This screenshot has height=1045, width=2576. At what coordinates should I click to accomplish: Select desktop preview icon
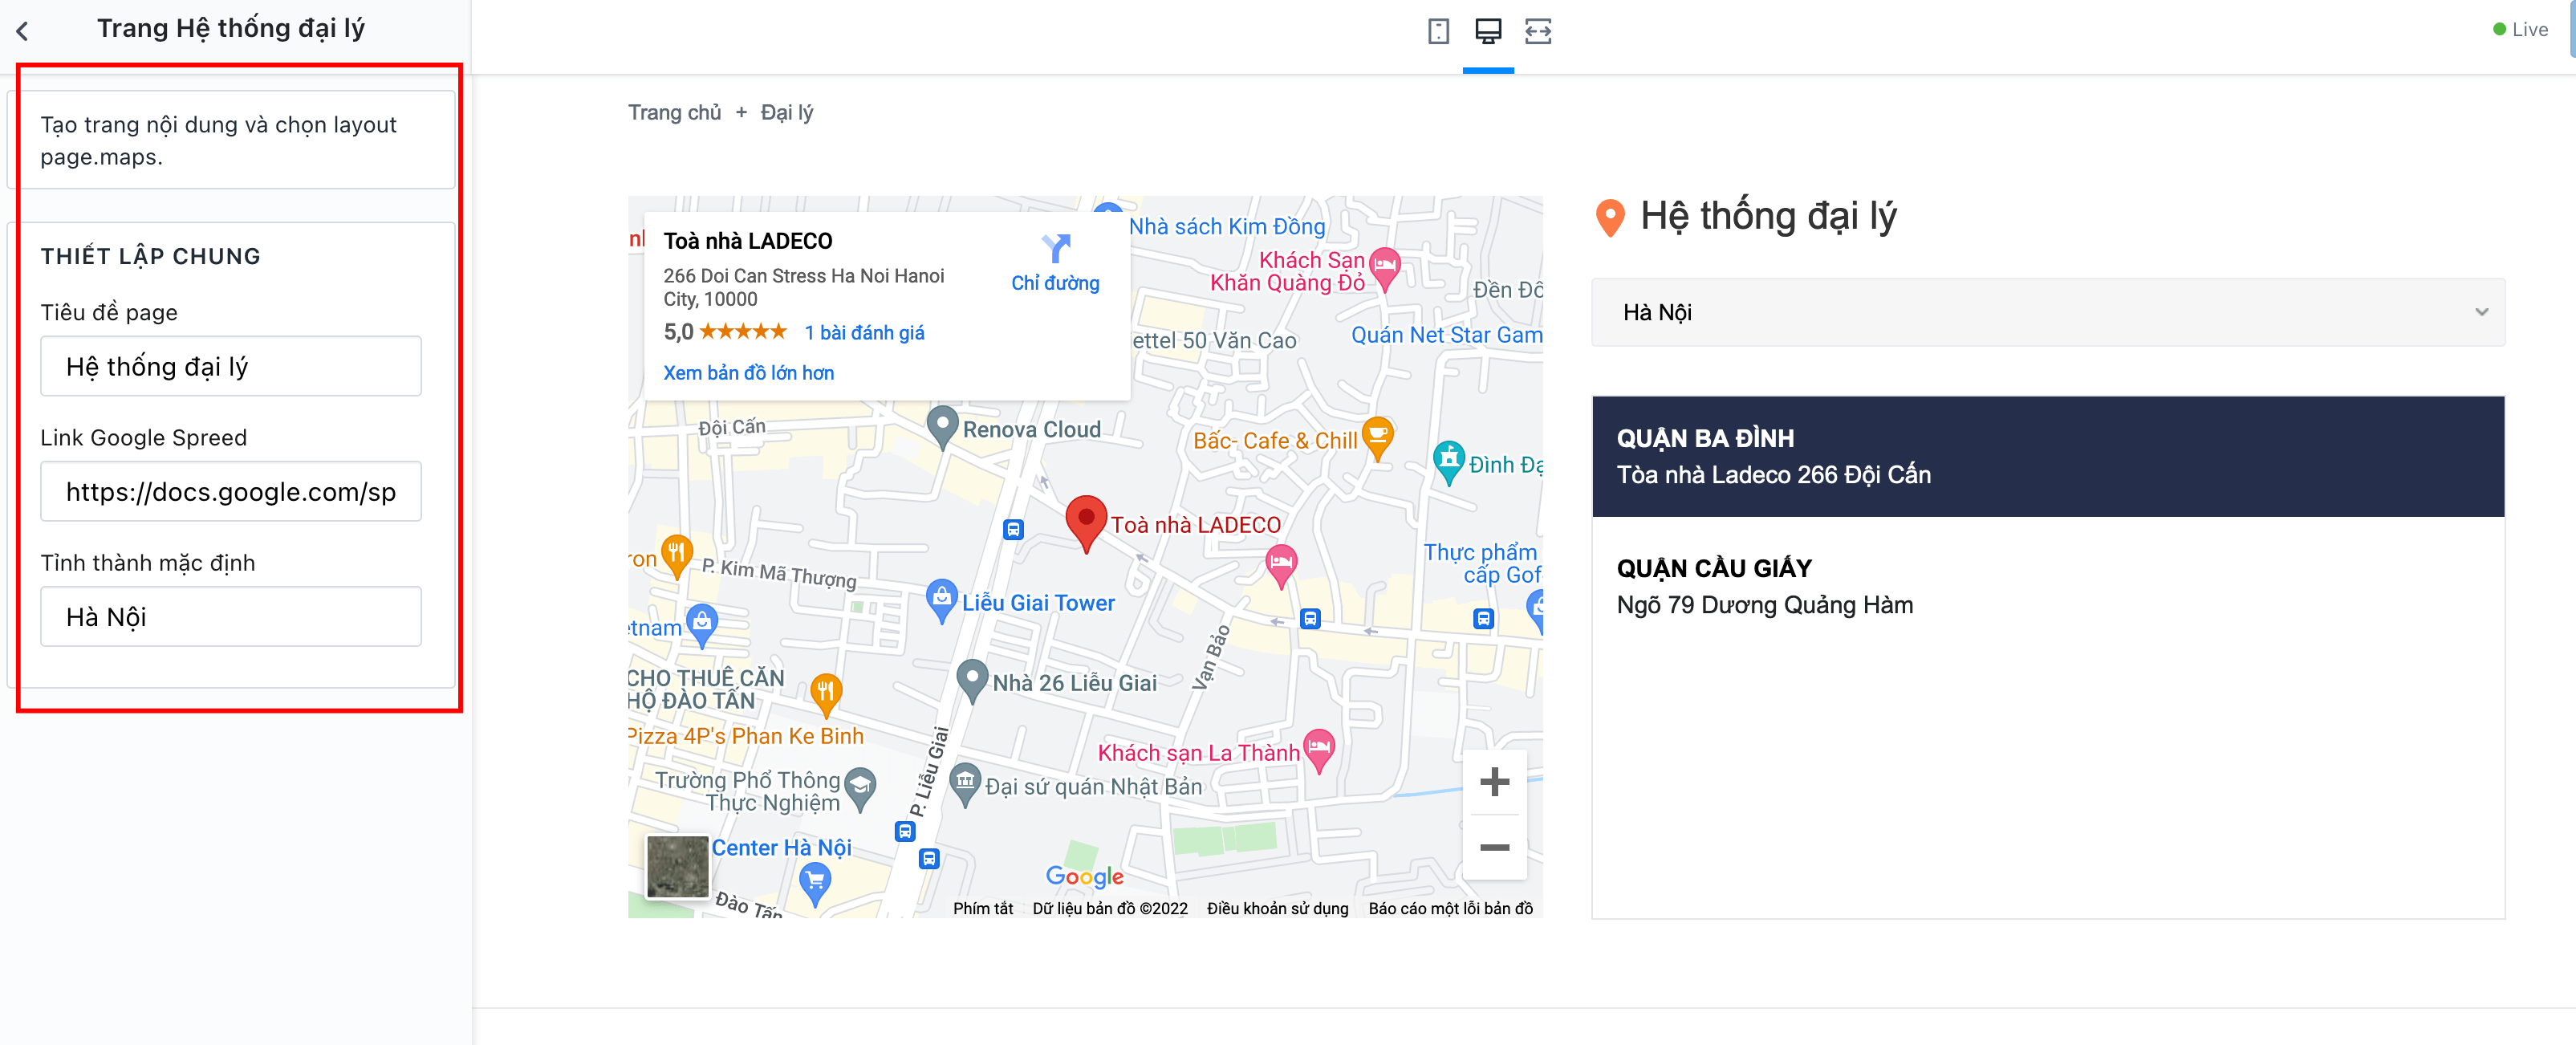[x=1488, y=31]
